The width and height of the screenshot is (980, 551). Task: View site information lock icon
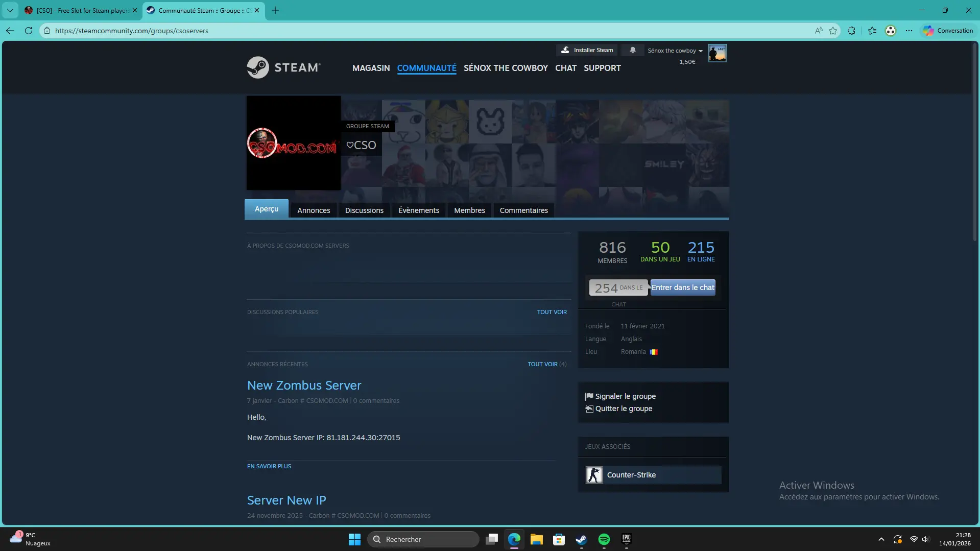click(47, 31)
